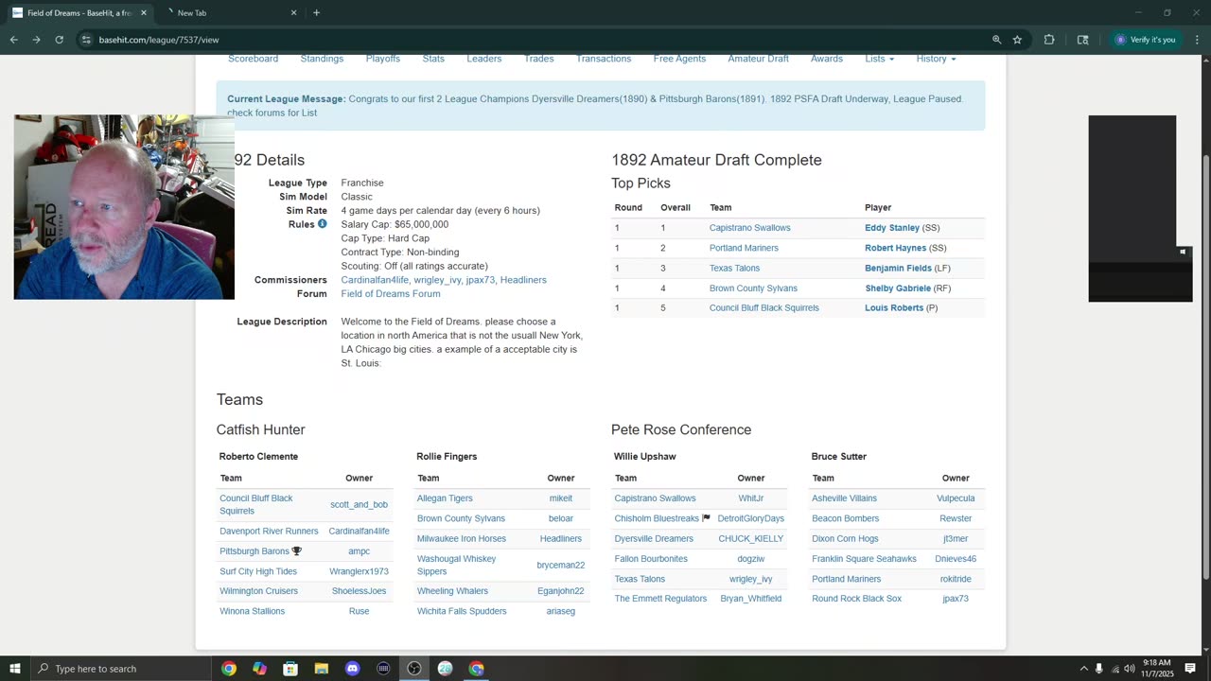Open player Robert Haynes link
Image resolution: width=1211 pixels, height=681 pixels.
click(895, 248)
